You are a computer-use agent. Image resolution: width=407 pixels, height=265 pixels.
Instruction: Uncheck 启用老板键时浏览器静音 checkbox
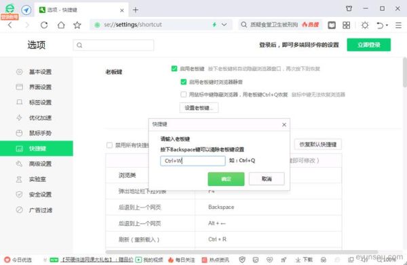[x=184, y=82]
